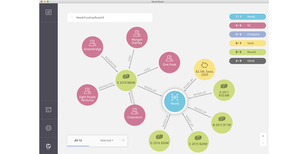Open the settings gear in sidebar

(x=49, y=128)
